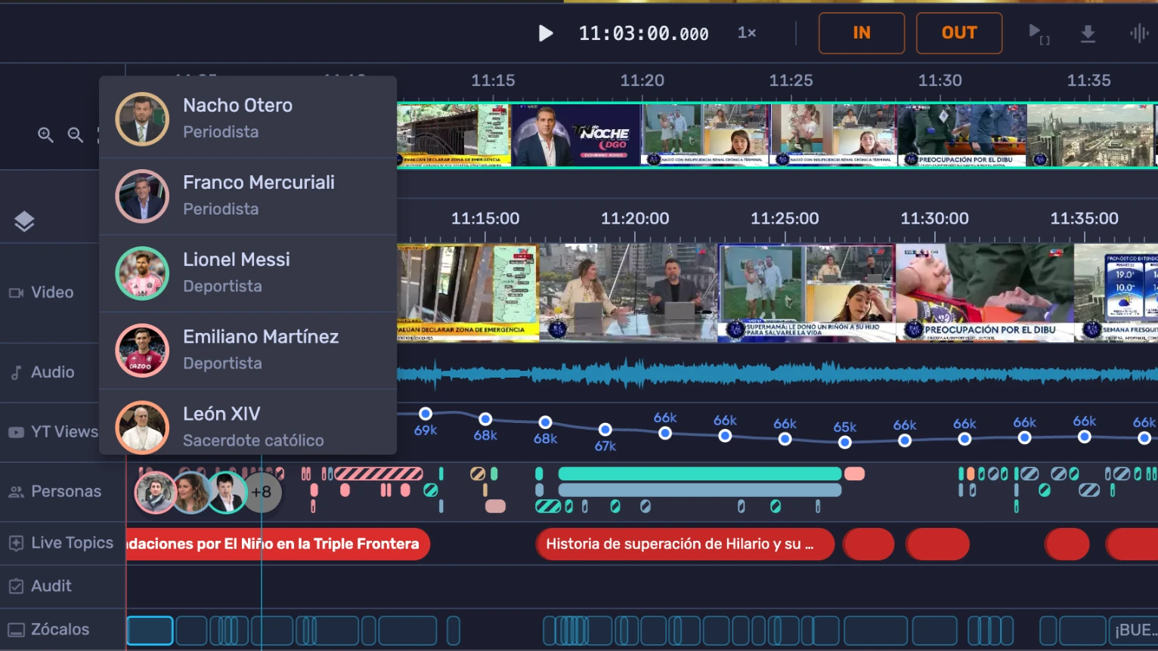The width and height of the screenshot is (1158, 651).
Task: Select the long teal bar in Personas track
Action: (699, 474)
